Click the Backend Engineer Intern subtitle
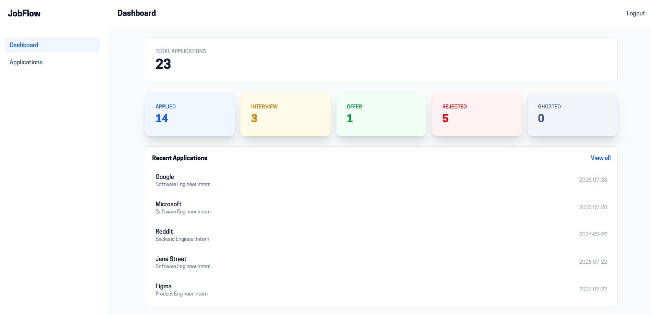The width and height of the screenshot is (651, 315). point(182,239)
